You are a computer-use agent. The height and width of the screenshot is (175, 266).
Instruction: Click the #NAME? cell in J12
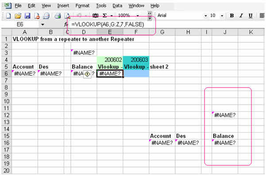coord(225,115)
